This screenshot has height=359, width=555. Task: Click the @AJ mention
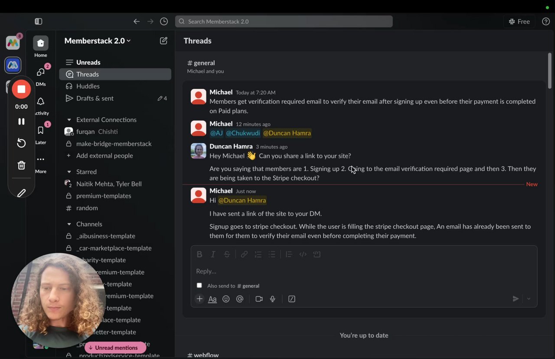point(216,133)
